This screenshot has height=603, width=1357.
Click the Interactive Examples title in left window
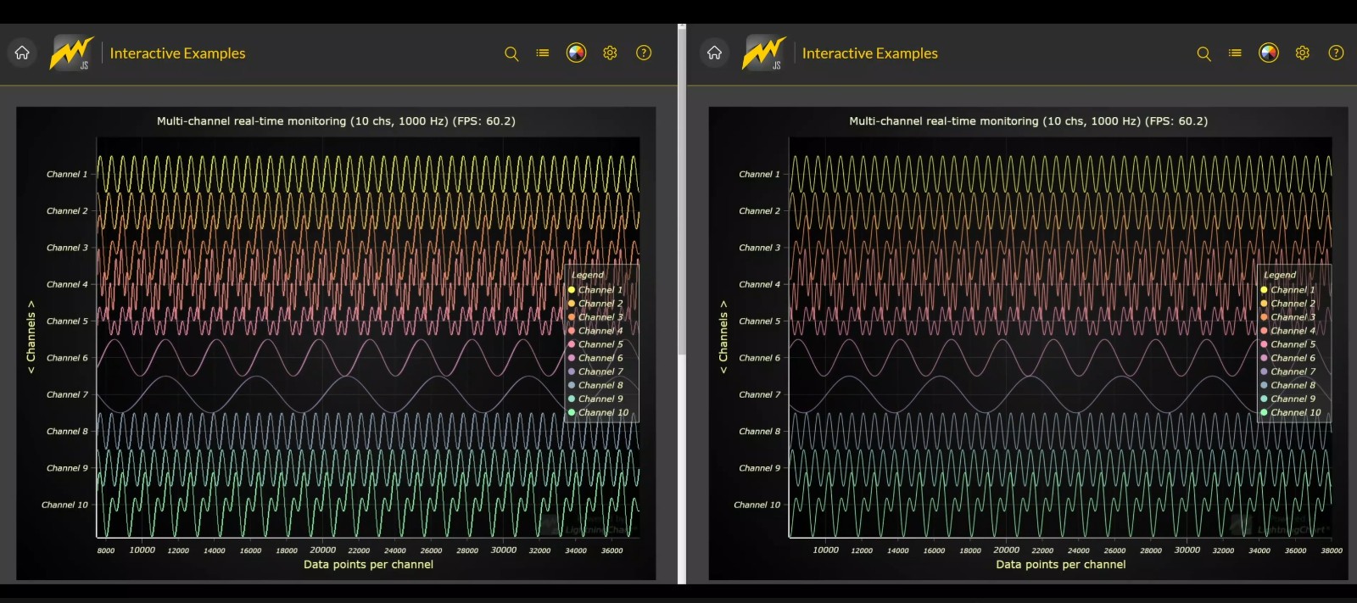pyautogui.click(x=177, y=53)
